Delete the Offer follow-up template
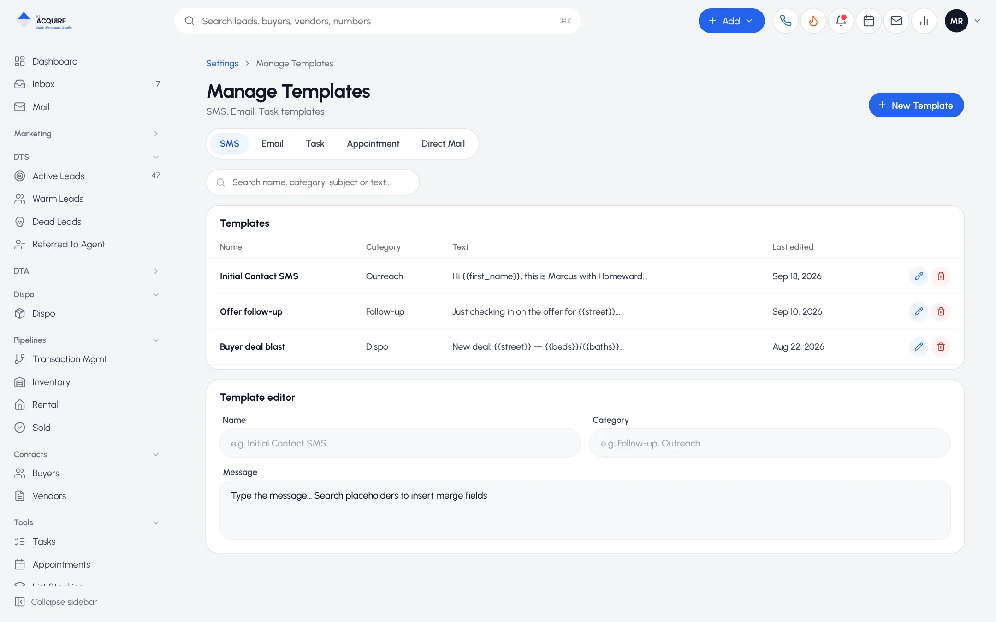996x622 pixels. tap(941, 311)
